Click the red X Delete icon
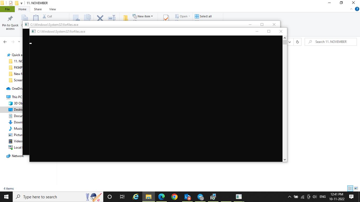Image resolution: width=360 pixels, height=202 pixels. [x=100, y=18]
